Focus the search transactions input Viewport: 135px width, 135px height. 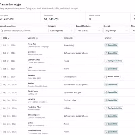[x=23, y=31]
